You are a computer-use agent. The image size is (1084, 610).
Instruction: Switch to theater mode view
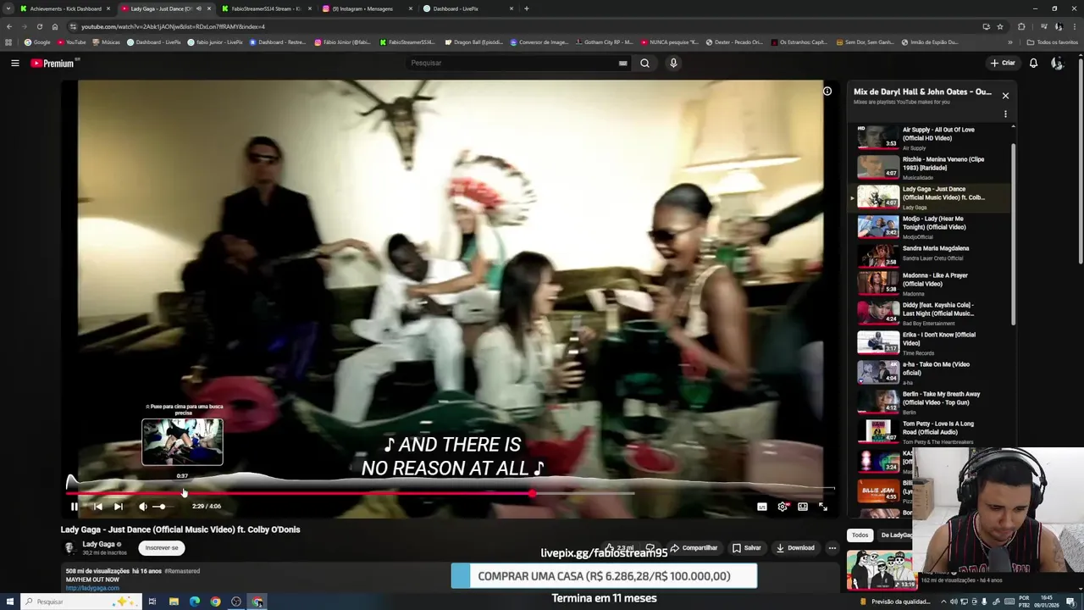coord(803,507)
